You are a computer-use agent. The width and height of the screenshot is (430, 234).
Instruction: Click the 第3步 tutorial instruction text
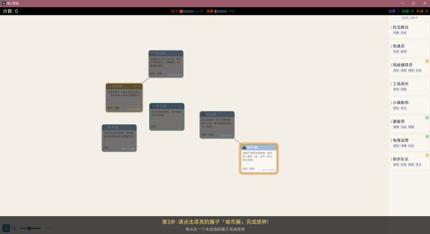point(215,221)
